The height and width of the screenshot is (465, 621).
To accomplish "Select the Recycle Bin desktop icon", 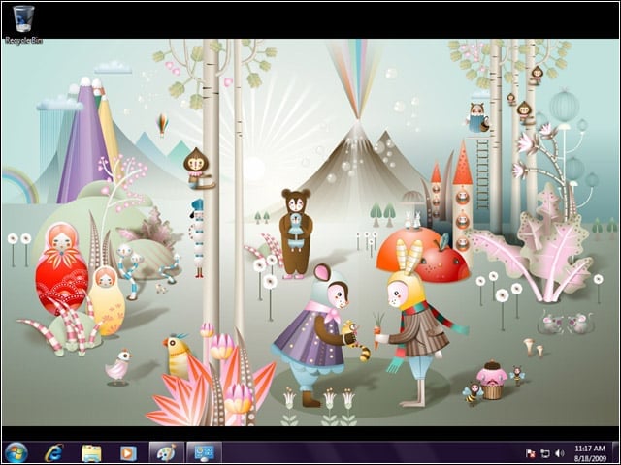I will 23,24.
